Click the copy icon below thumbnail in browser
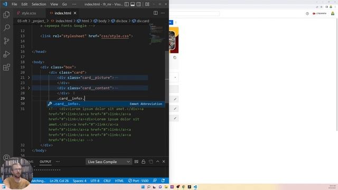This screenshot has width=338, height=190. (175, 58)
